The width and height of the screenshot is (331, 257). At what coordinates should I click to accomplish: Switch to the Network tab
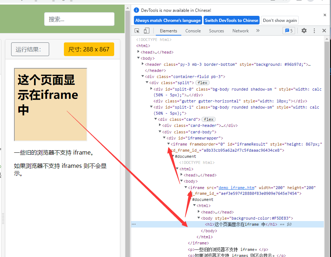click(x=240, y=31)
